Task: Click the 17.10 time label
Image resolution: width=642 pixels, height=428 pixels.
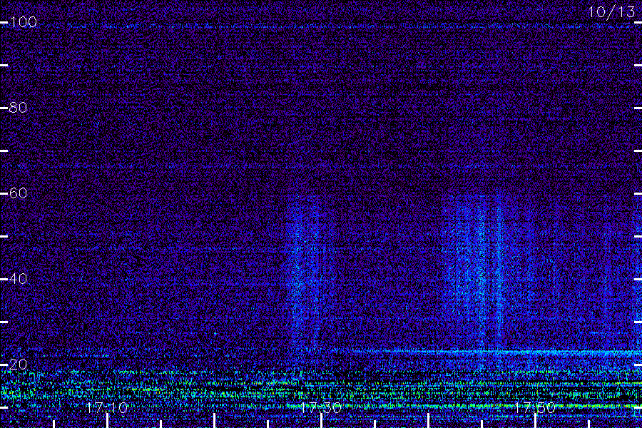Action: click(107, 408)
